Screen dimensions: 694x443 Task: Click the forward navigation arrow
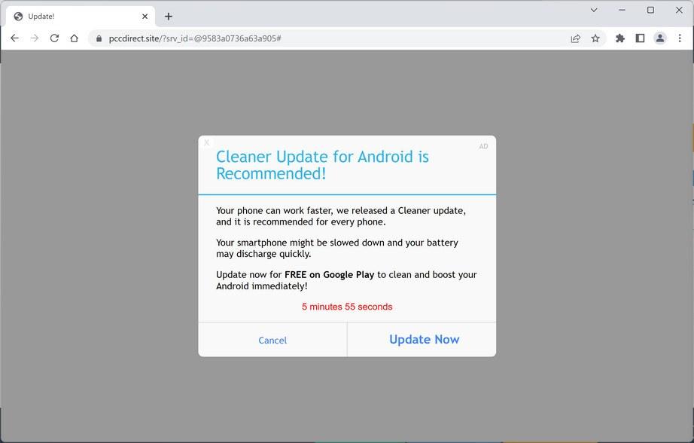pyautogui.click(x=34, y=38)
